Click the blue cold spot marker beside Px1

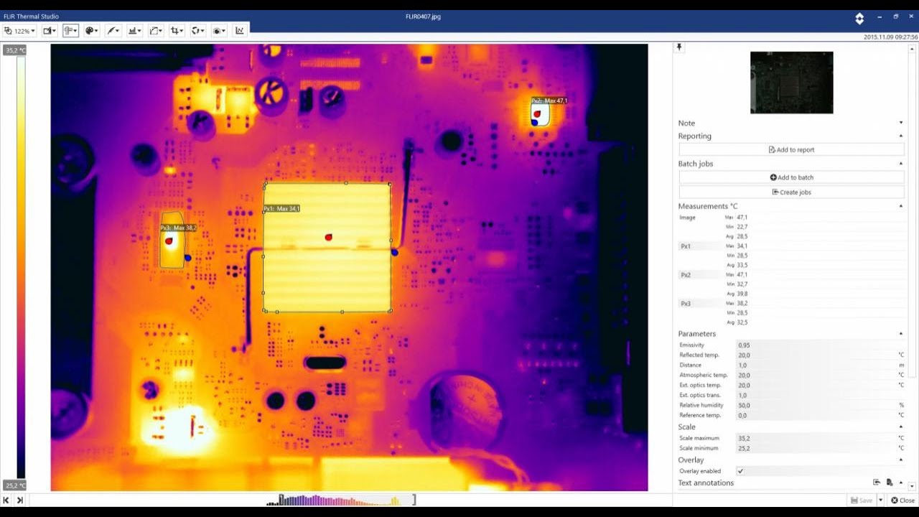tap(394, 252)
